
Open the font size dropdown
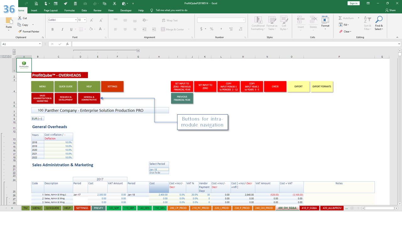coord(85,20)
